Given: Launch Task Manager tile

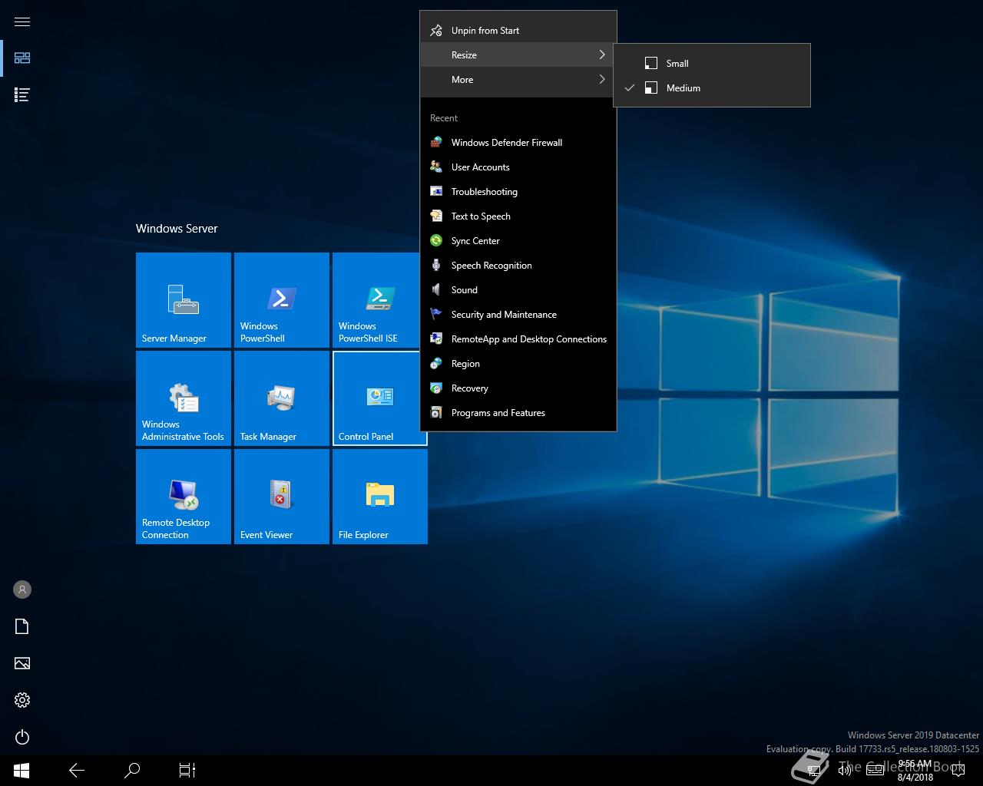Looking at the screenshot, I should pos(282,398).
